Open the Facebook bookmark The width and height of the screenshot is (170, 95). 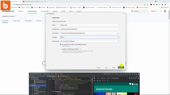click(x=42, y=7)
